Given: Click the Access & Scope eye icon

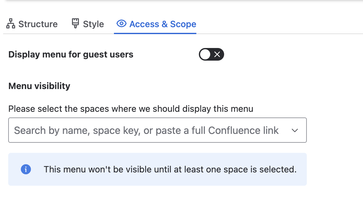Looking at the screenshot, I should (122, 23).
